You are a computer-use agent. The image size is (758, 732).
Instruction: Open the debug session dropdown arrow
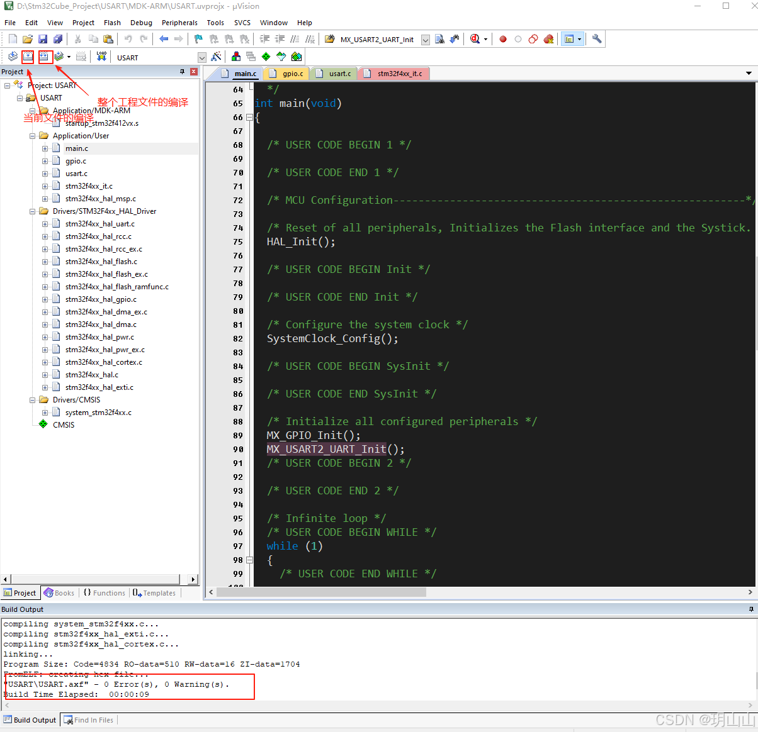485,40
